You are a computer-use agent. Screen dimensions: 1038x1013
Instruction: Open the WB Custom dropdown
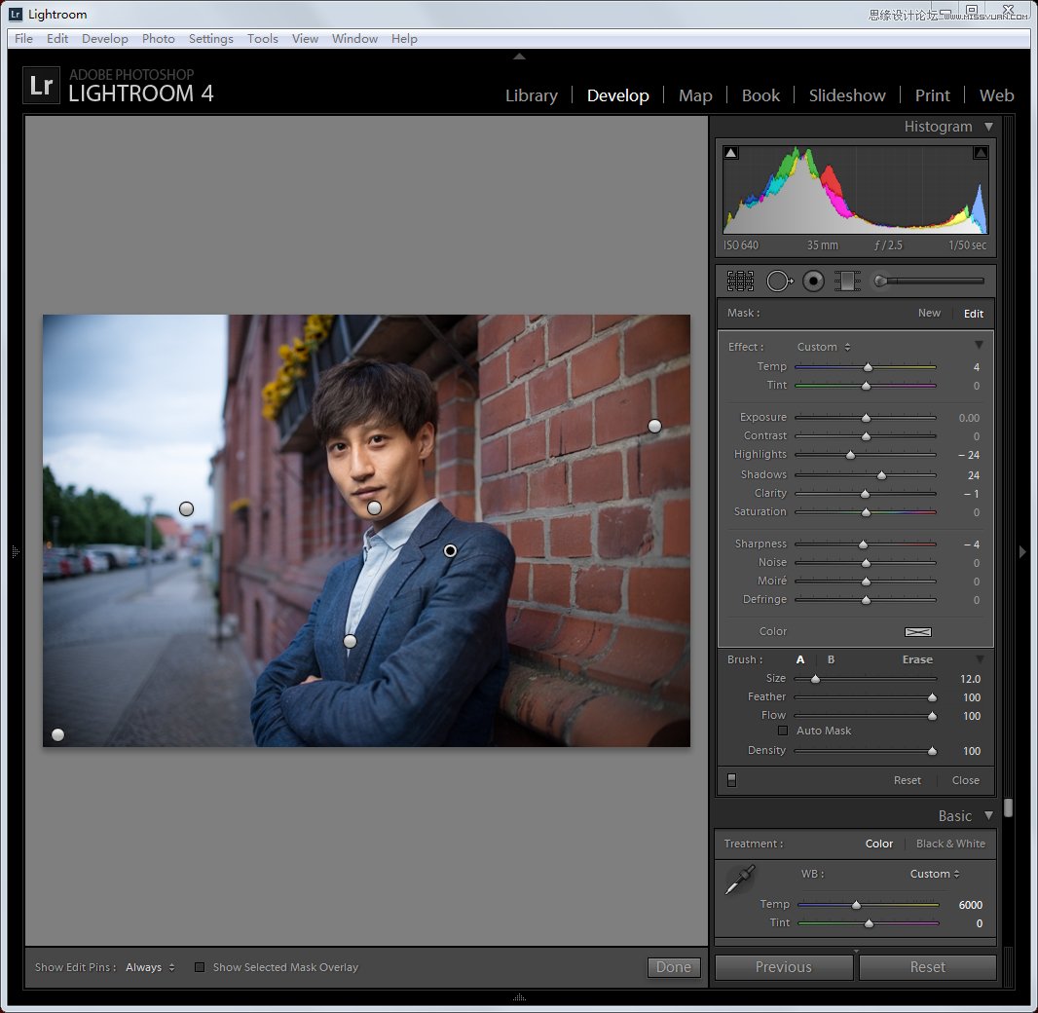click(x=933, y=874)
